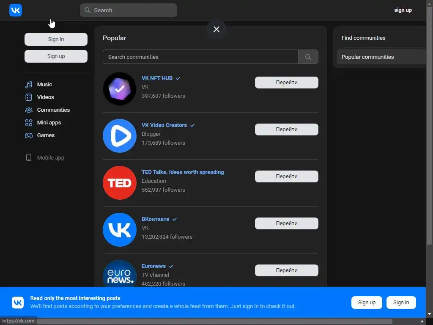Open the VK NFT HUB avatar

(x=120, y=89)
